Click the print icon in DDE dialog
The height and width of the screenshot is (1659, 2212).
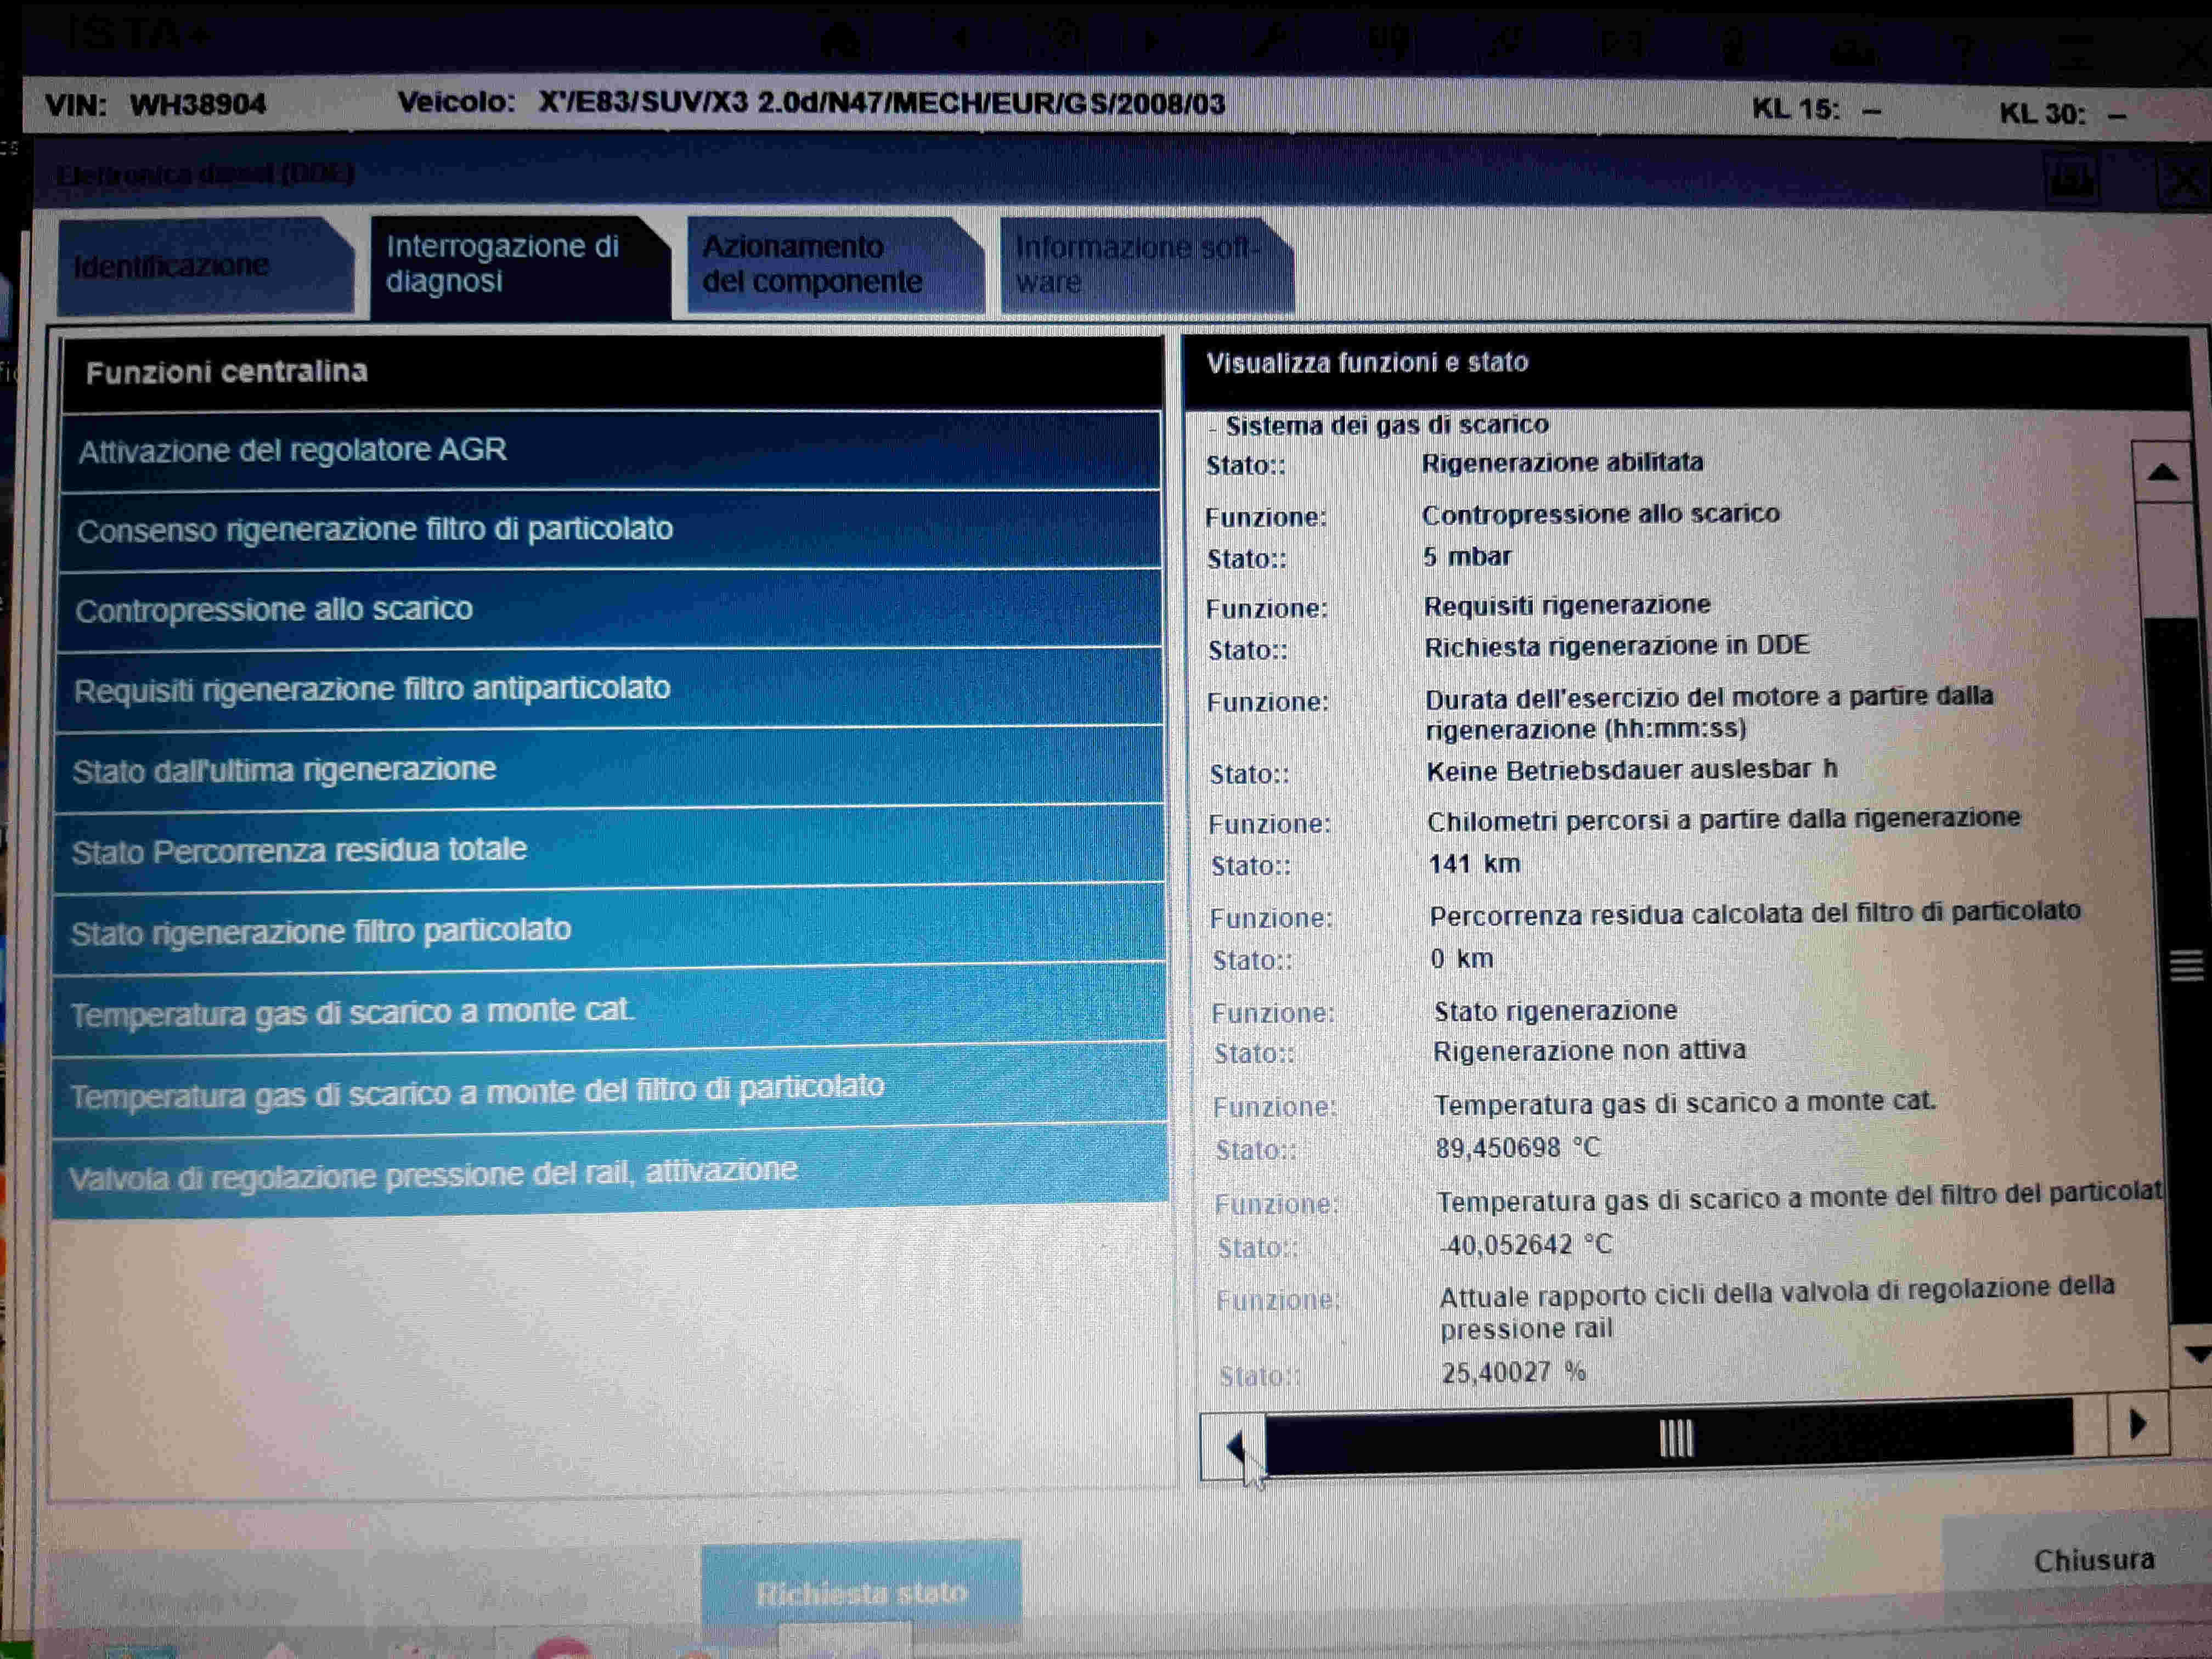[2071, 180]
